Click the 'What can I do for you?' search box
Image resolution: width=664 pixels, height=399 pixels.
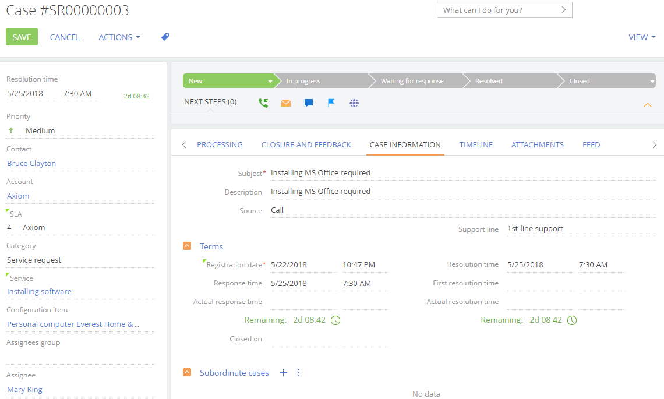pos(498,10)
